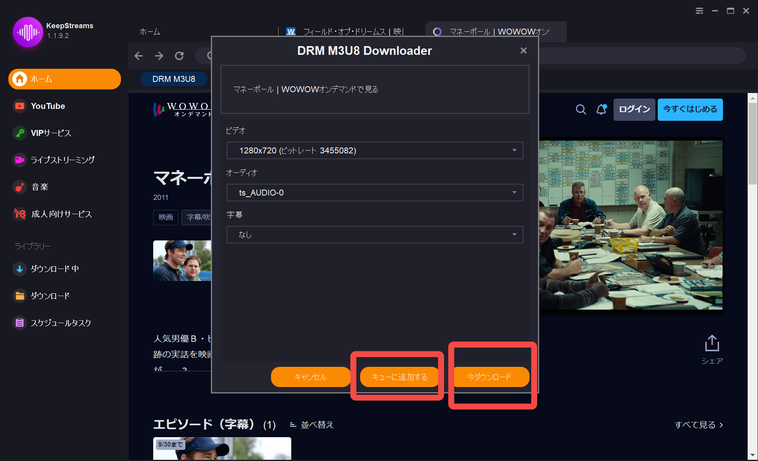This screenshot has height=461, width=758.
Task: Click the scrollbar down arrow
Action: (752, 455)
